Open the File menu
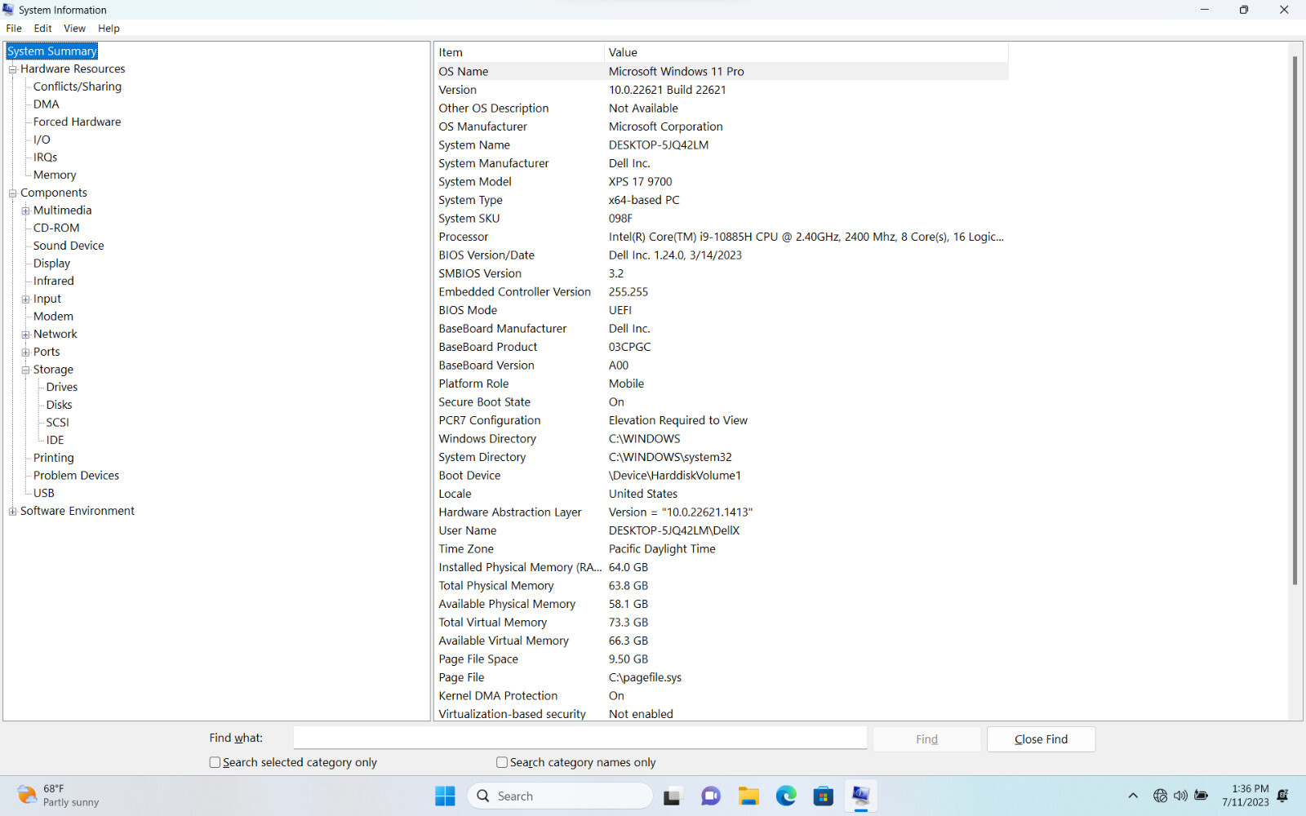Screen dimensions: 1306x816 pyautogui.click(x=14, y=28)
